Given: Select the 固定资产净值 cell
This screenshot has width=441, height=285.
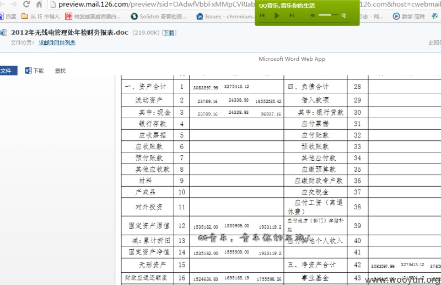Looking at the screenshot, I should pyautogui.click(x=148, y=252).
